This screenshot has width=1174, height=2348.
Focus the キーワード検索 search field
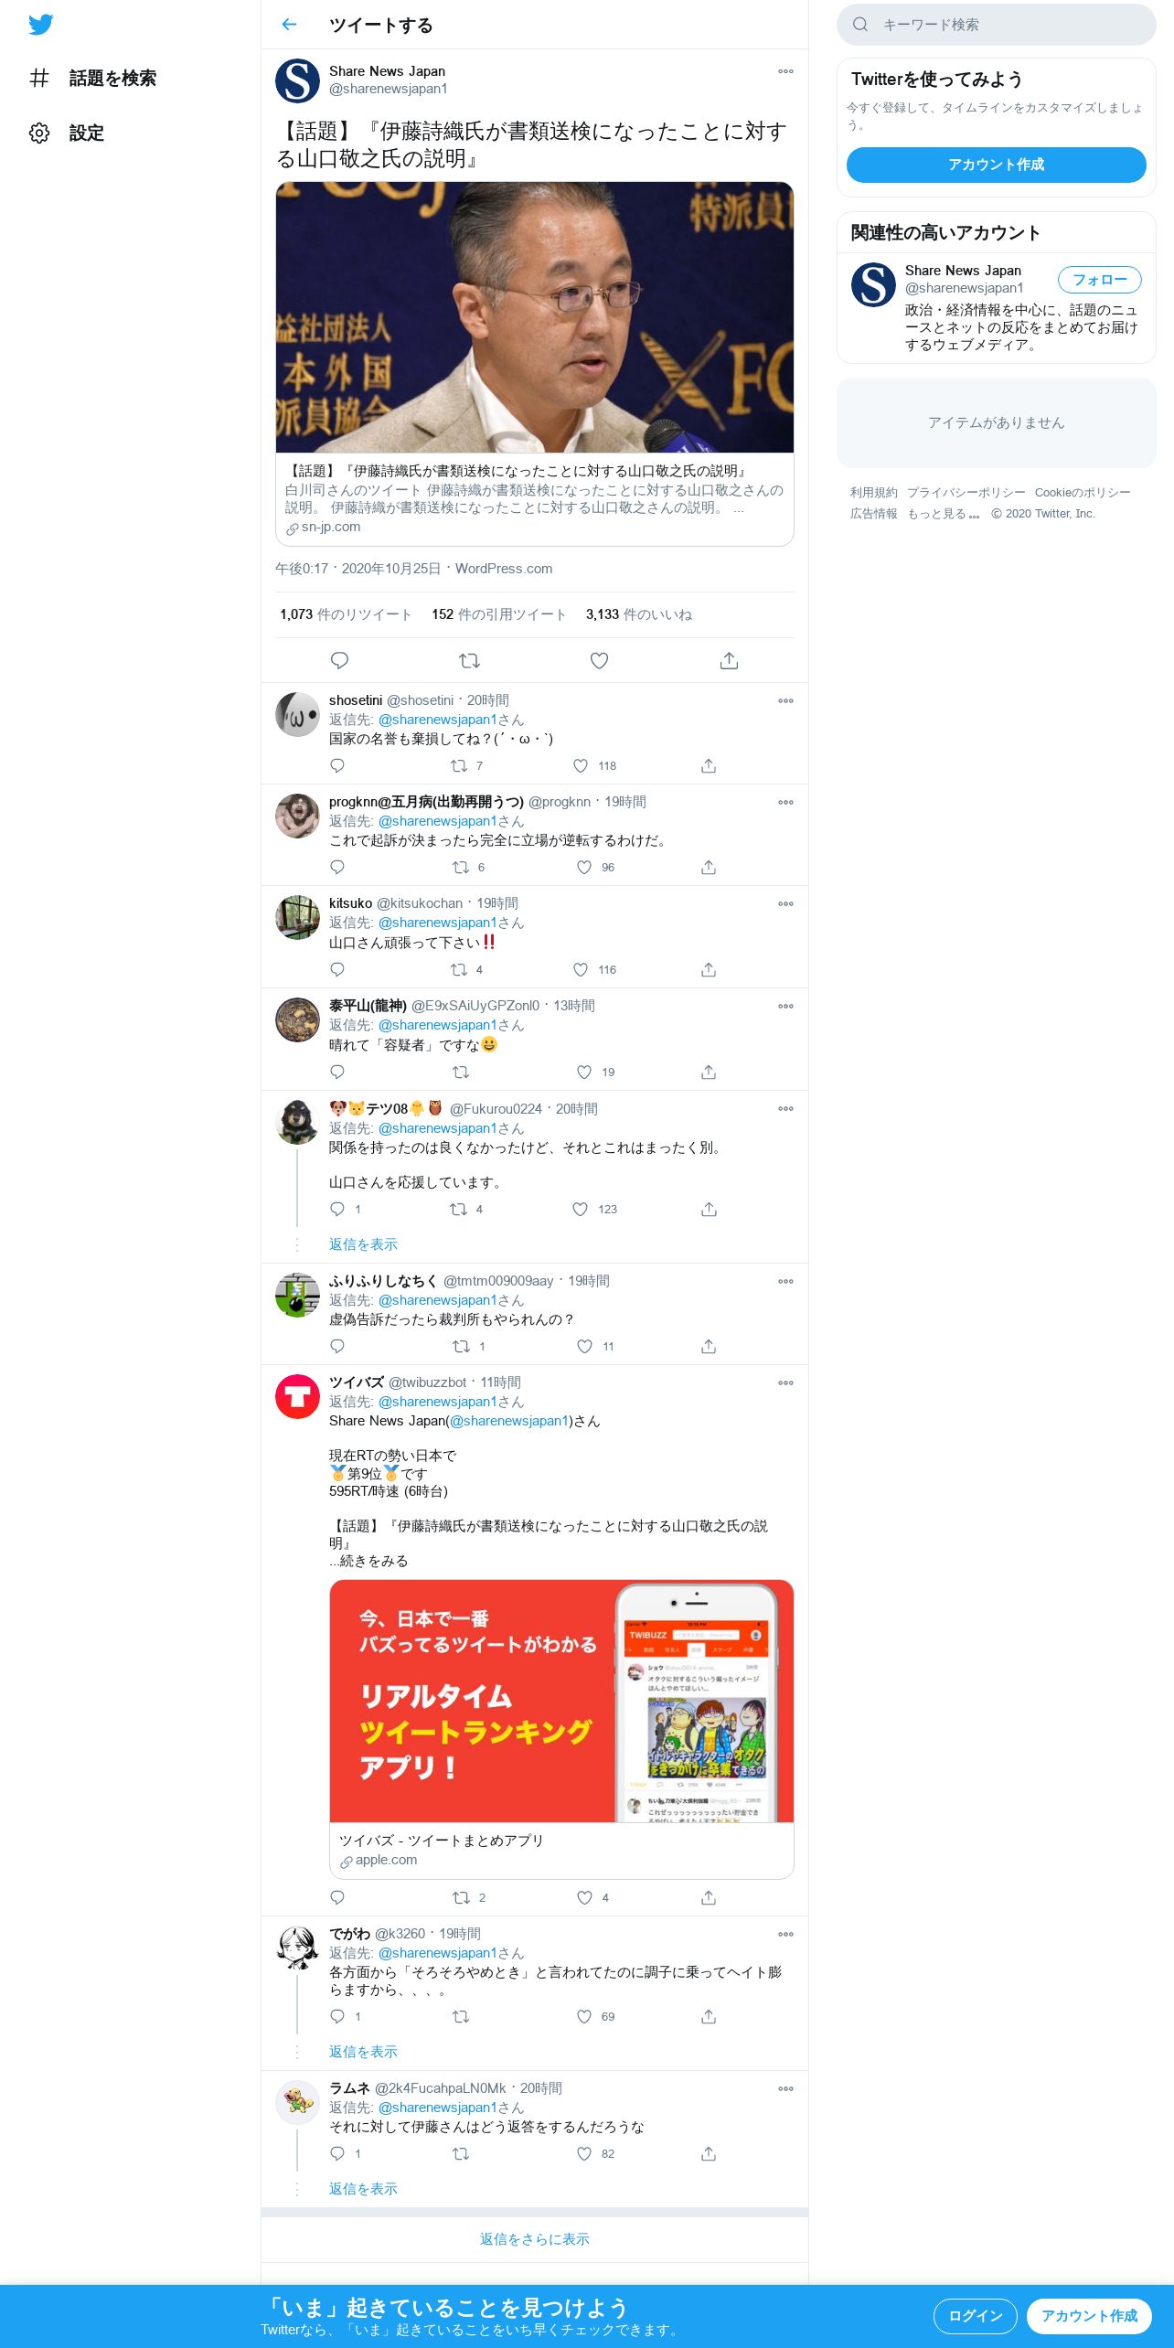click(996, 25)
